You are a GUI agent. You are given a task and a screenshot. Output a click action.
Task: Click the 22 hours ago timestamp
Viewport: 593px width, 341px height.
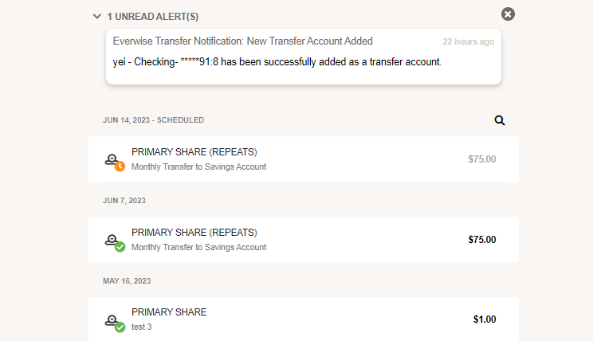pyautogui.click(x=468, y=41)
